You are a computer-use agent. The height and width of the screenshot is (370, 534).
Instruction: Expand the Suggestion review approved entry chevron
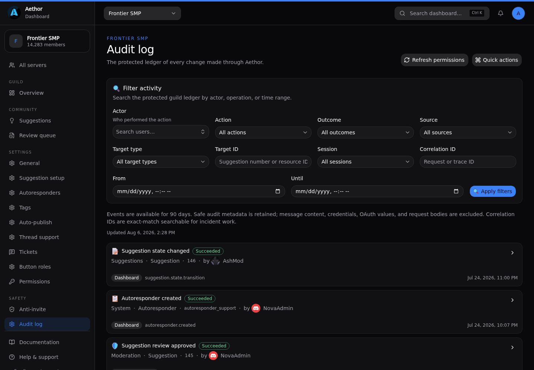pos(512,347)
